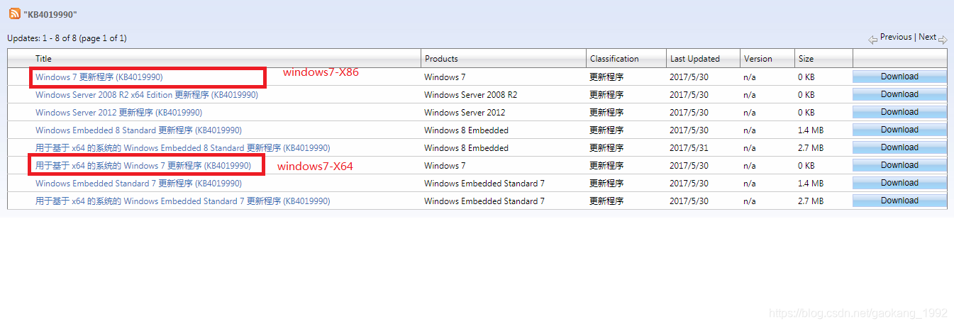Open 用于基于 x64 的系统的 Windows 7 update link

(x=143, y=165)
